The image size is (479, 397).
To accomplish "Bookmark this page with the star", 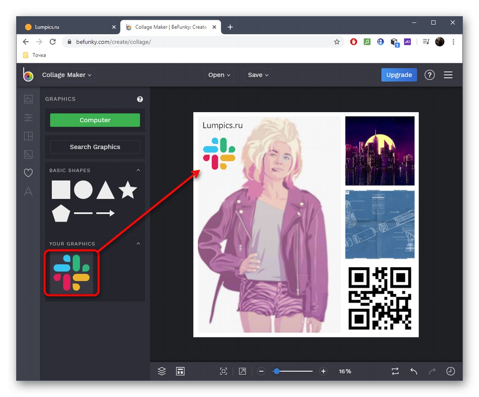I will [337, 42].
